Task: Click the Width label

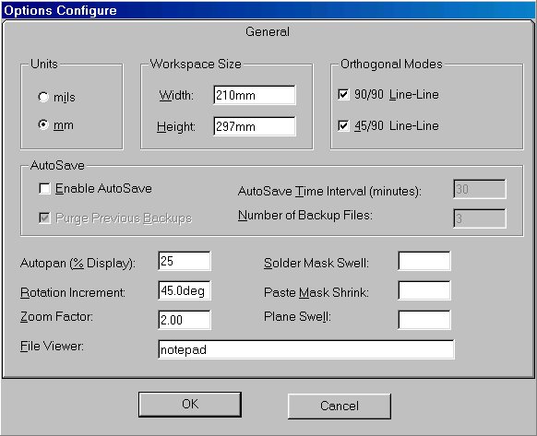Action: [176, 95]
